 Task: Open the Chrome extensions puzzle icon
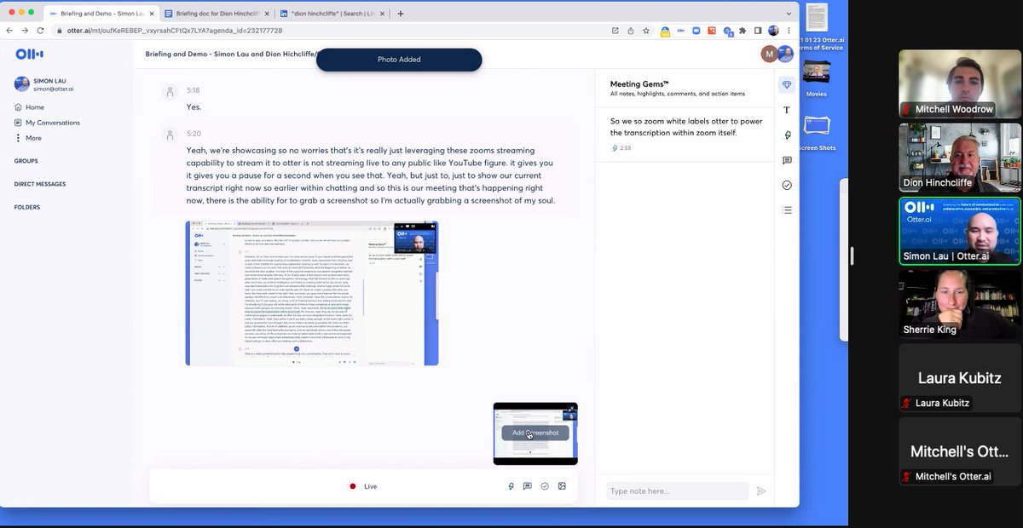(743, 30)
